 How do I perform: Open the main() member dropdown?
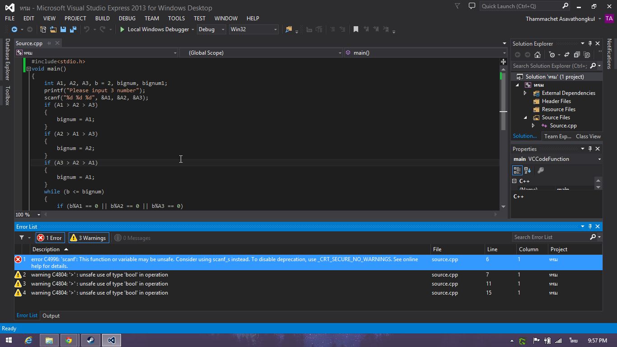(425, 53)
